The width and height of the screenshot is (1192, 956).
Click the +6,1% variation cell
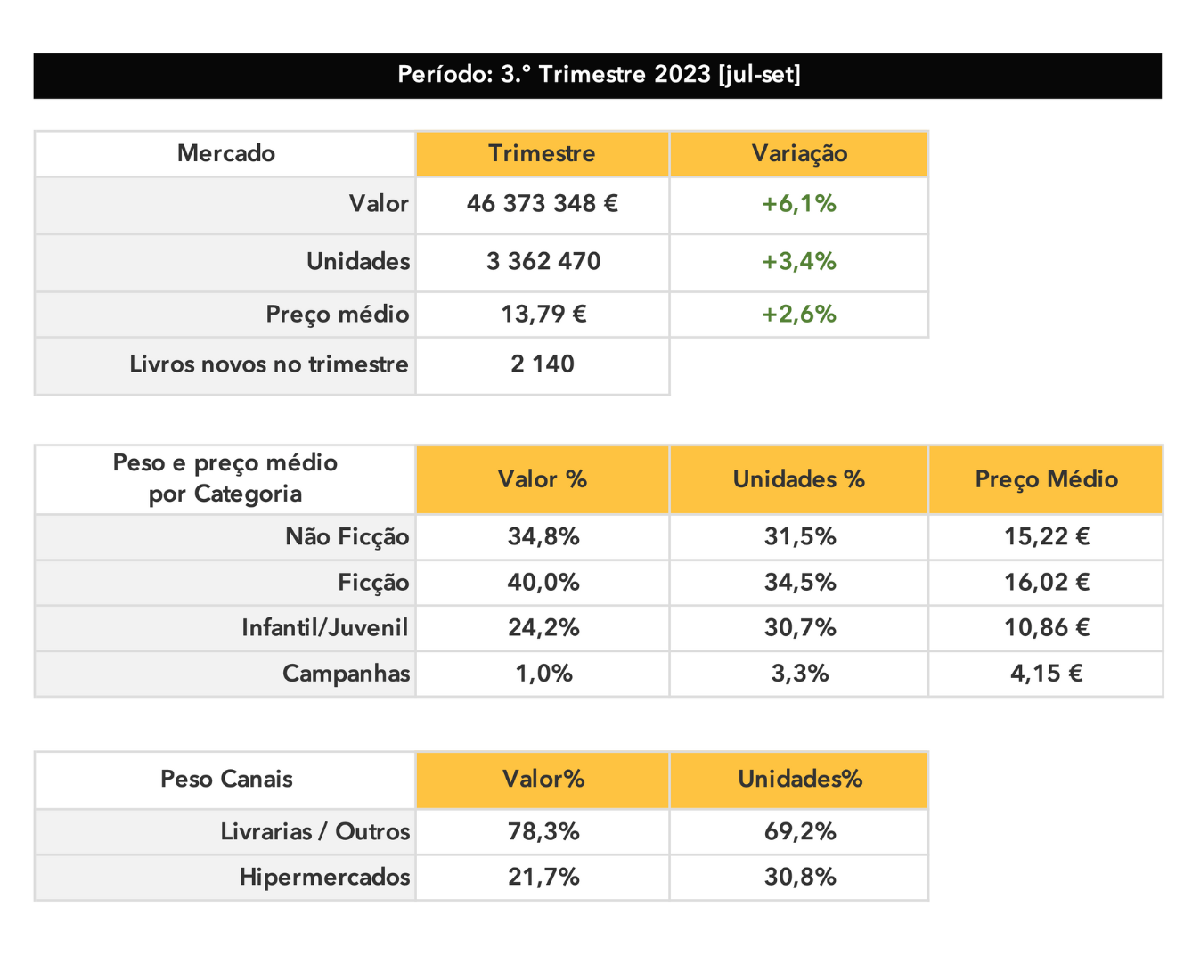coord(799,205)
